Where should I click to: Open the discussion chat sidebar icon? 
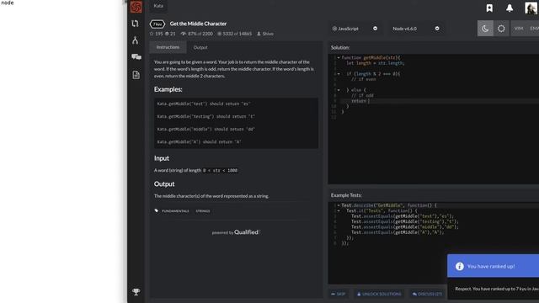(x=136, y=56)
